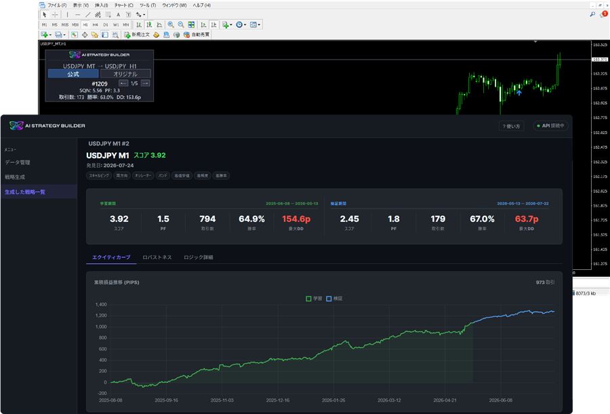Switch to the ロバストネス tab

pos(157,257)
